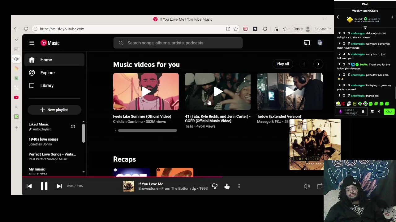Open the Liked Music playlist

(39, 124)
